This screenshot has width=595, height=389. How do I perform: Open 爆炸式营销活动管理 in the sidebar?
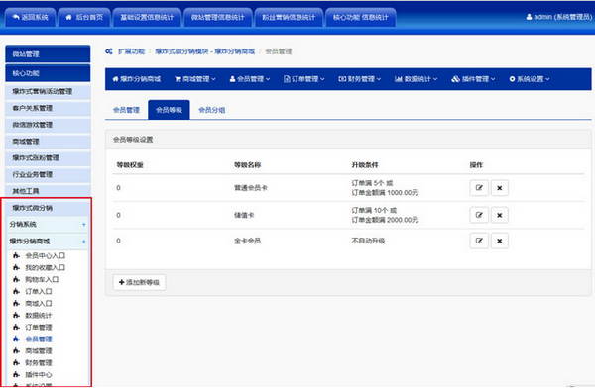click(48, 92)
